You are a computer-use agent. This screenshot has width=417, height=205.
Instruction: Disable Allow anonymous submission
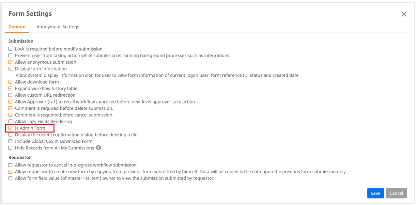click(x=10, y=62)
